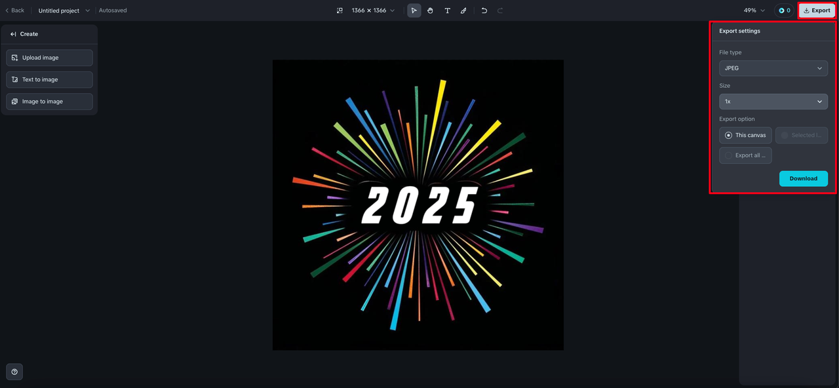The image size is (839, 388).
Task: Choose the Select arrow tool
Action: coord(414,10)
